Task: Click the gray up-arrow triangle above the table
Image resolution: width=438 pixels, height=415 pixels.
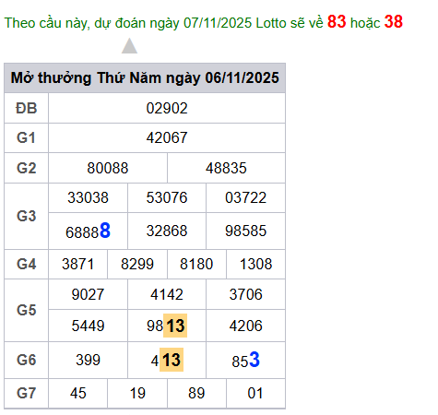Action: 129,46
